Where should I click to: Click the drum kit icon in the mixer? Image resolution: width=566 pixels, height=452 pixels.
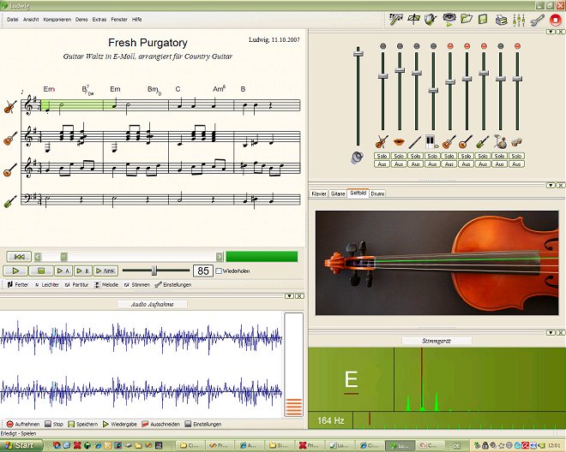pyautogui.click(x=500, y=141)
